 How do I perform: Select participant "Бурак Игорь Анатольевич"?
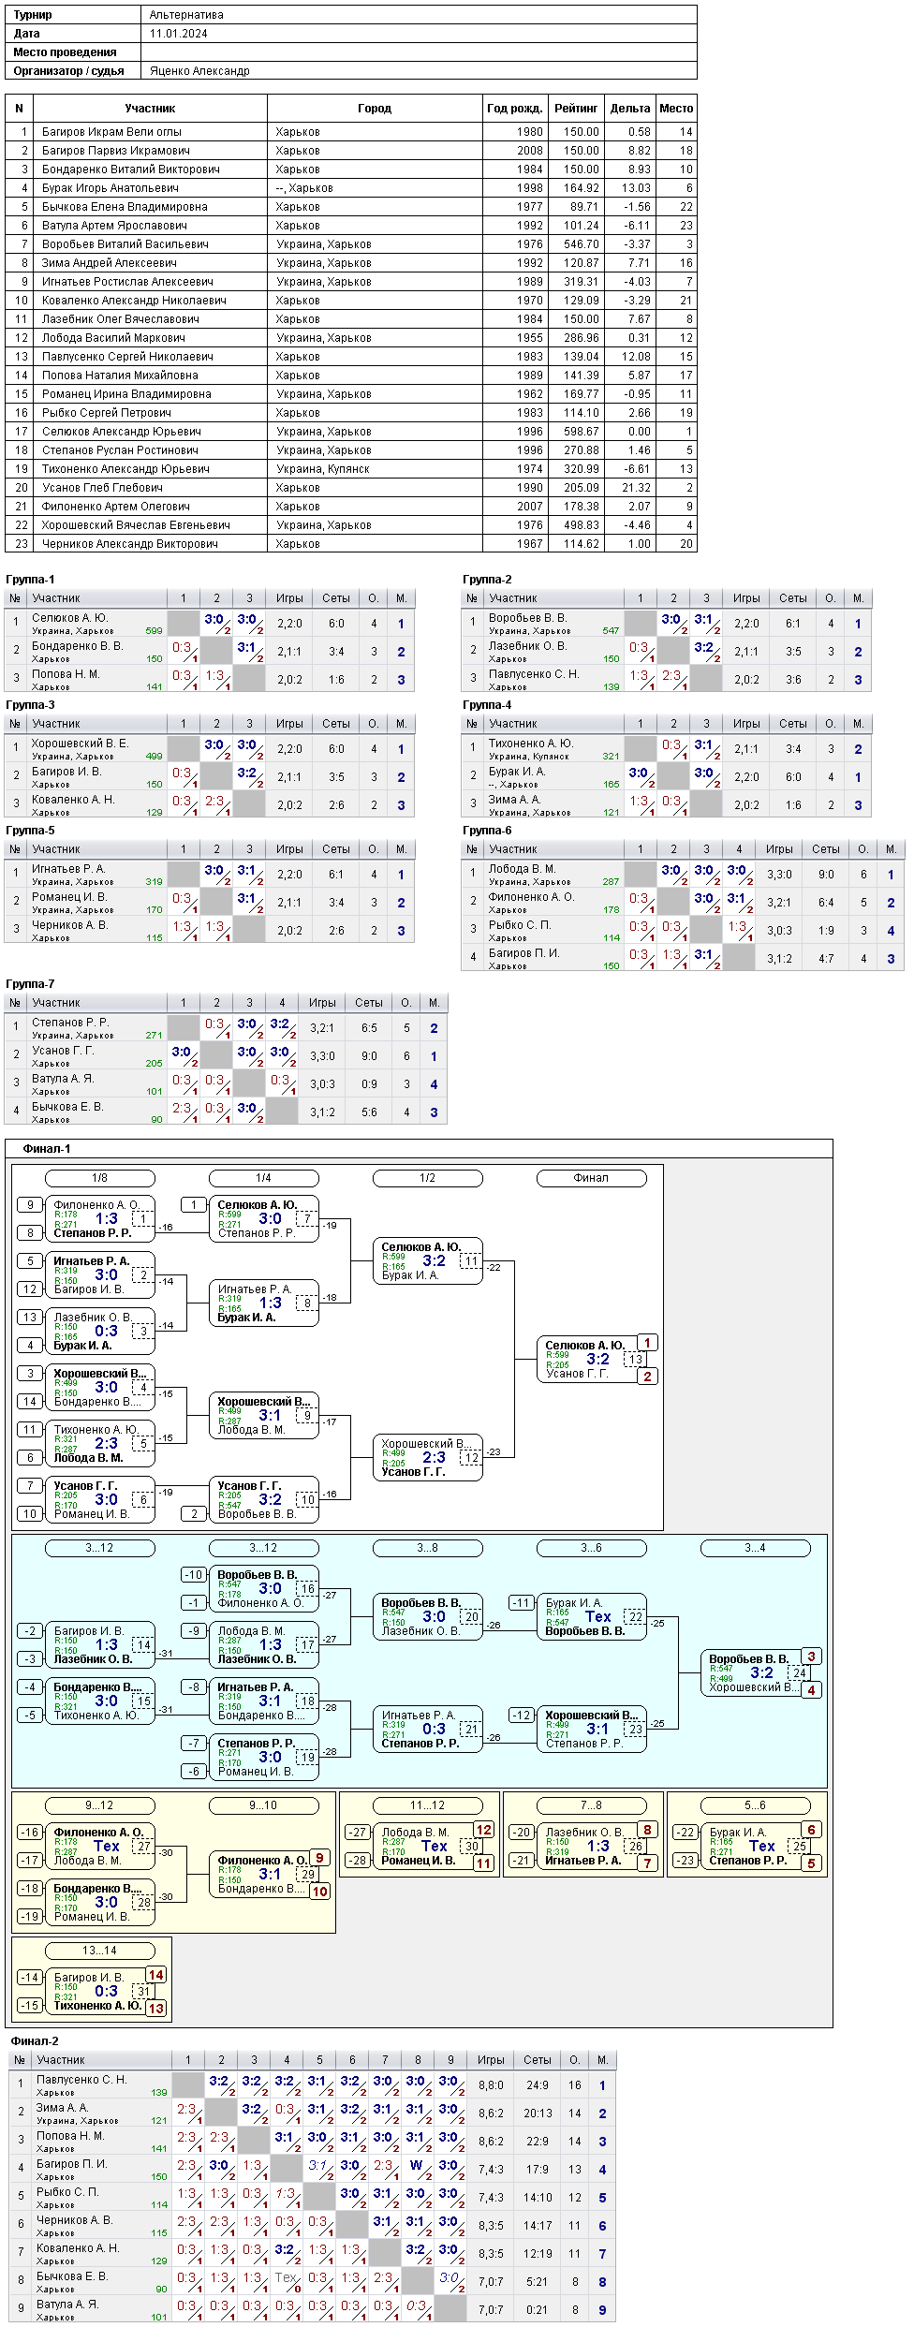[x=109, y=188]
